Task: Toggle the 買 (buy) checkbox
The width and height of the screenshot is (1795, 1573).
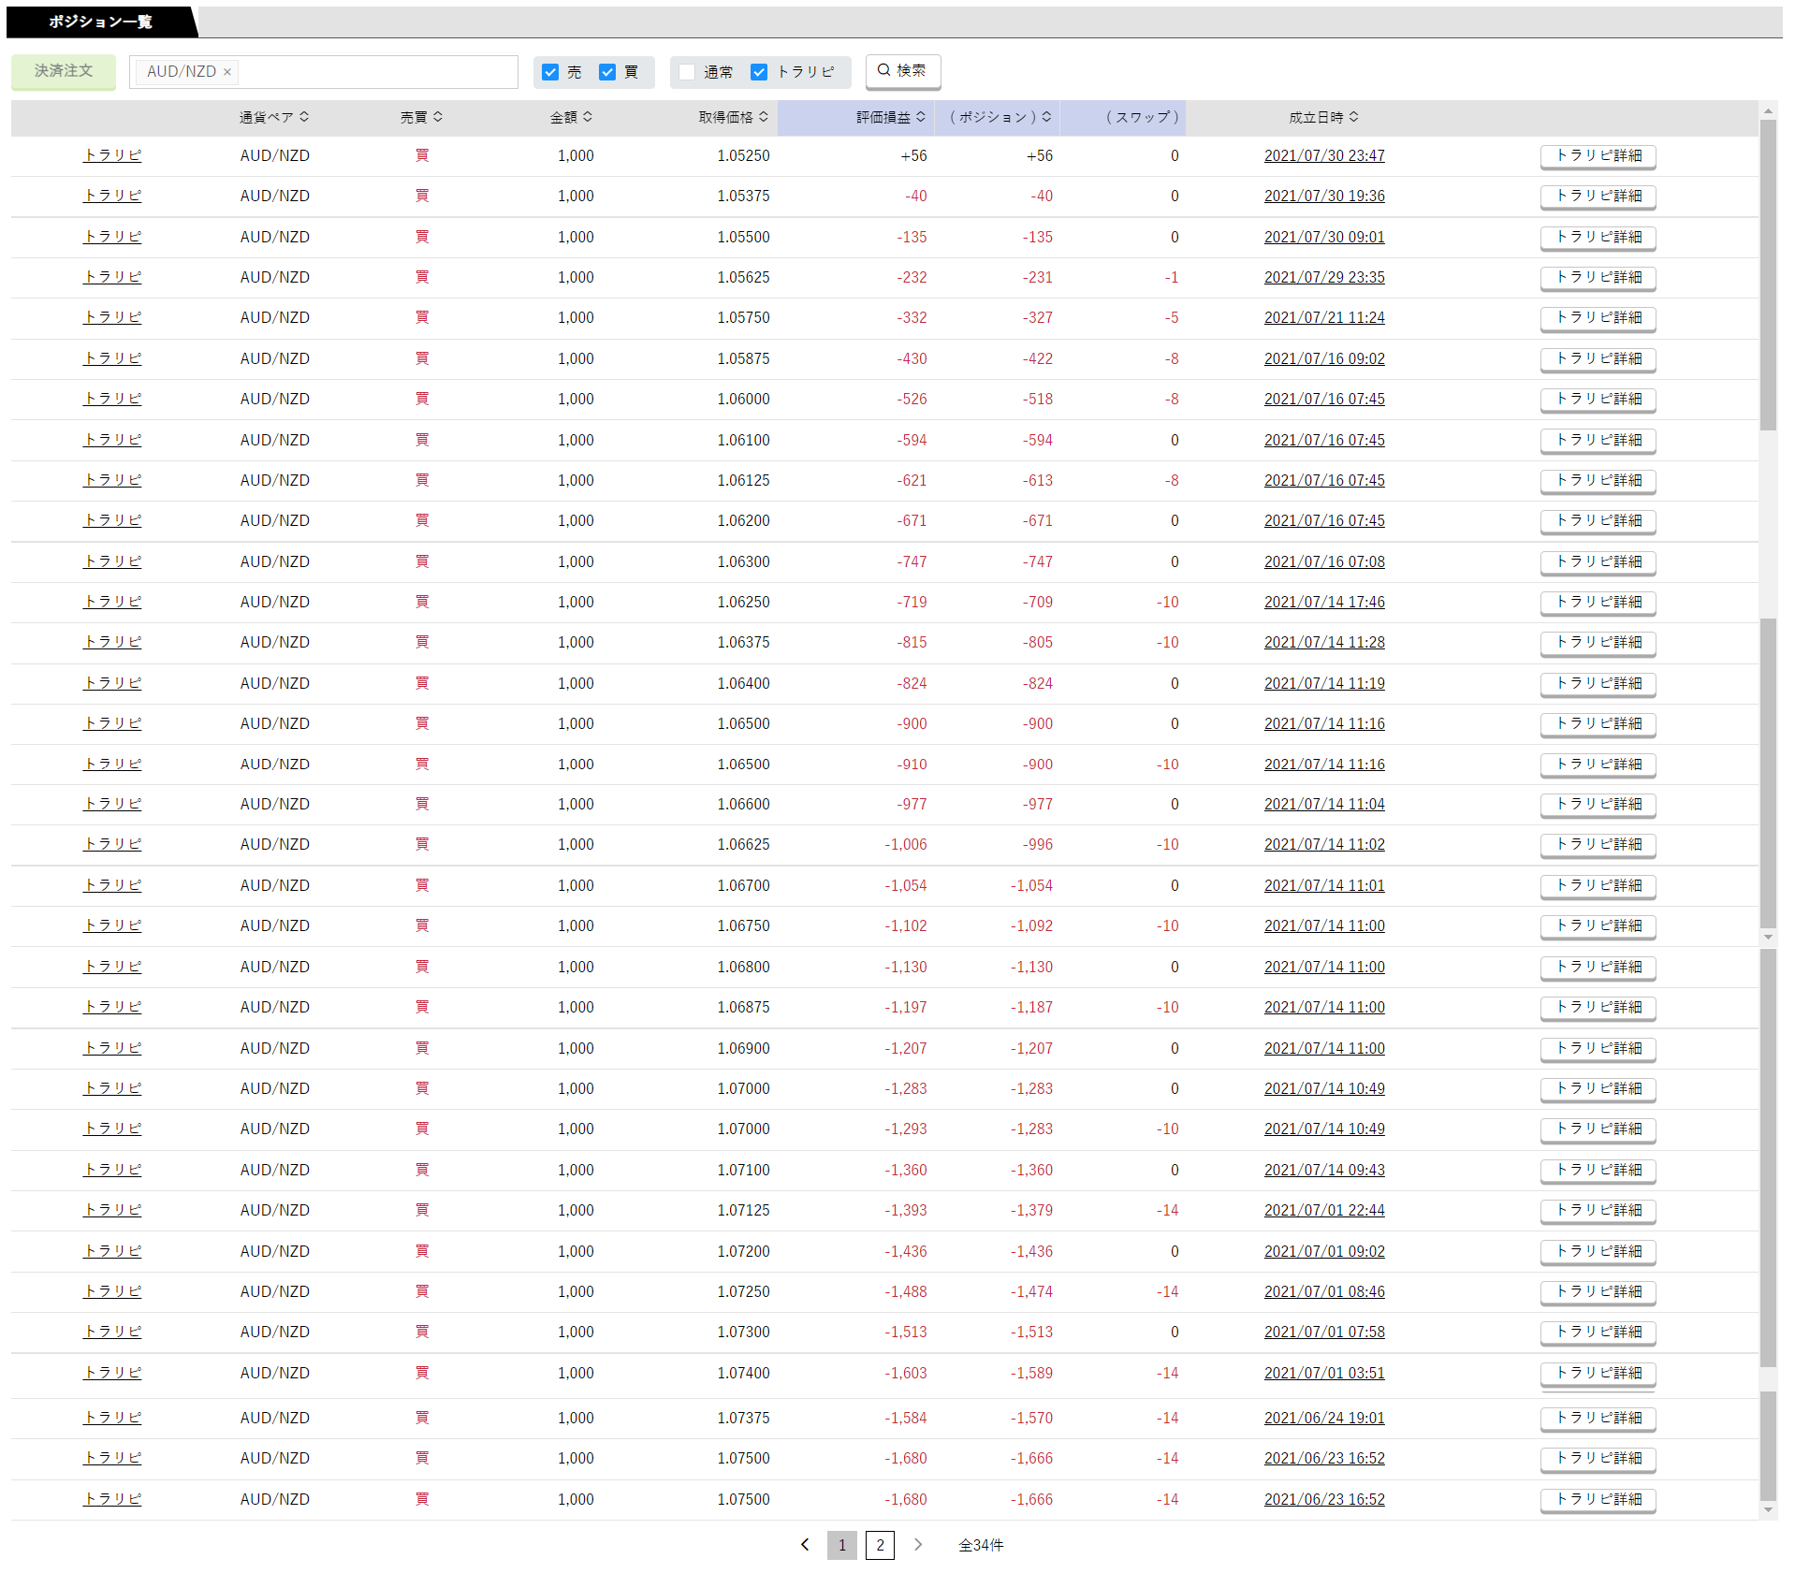Action: tap(607, 72)
